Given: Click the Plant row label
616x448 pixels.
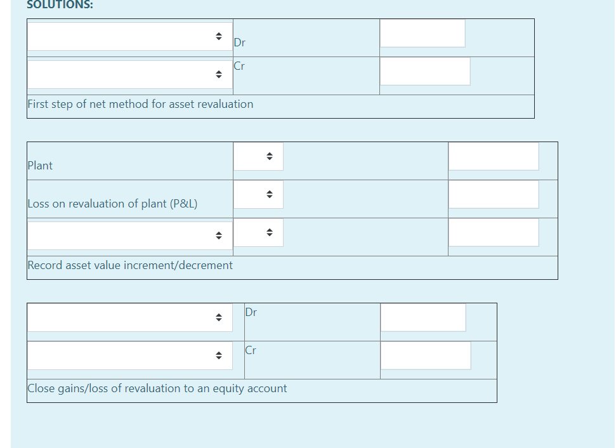Looking at the screenshot, I should pos(40,166).
